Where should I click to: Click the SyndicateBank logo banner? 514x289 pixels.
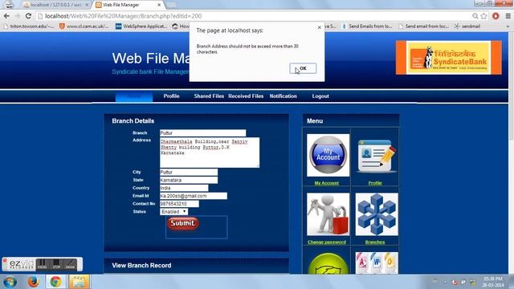pyautogui.click(x=448, y=58)
